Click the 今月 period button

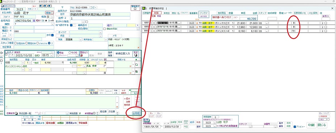click(x=199, y=122)
